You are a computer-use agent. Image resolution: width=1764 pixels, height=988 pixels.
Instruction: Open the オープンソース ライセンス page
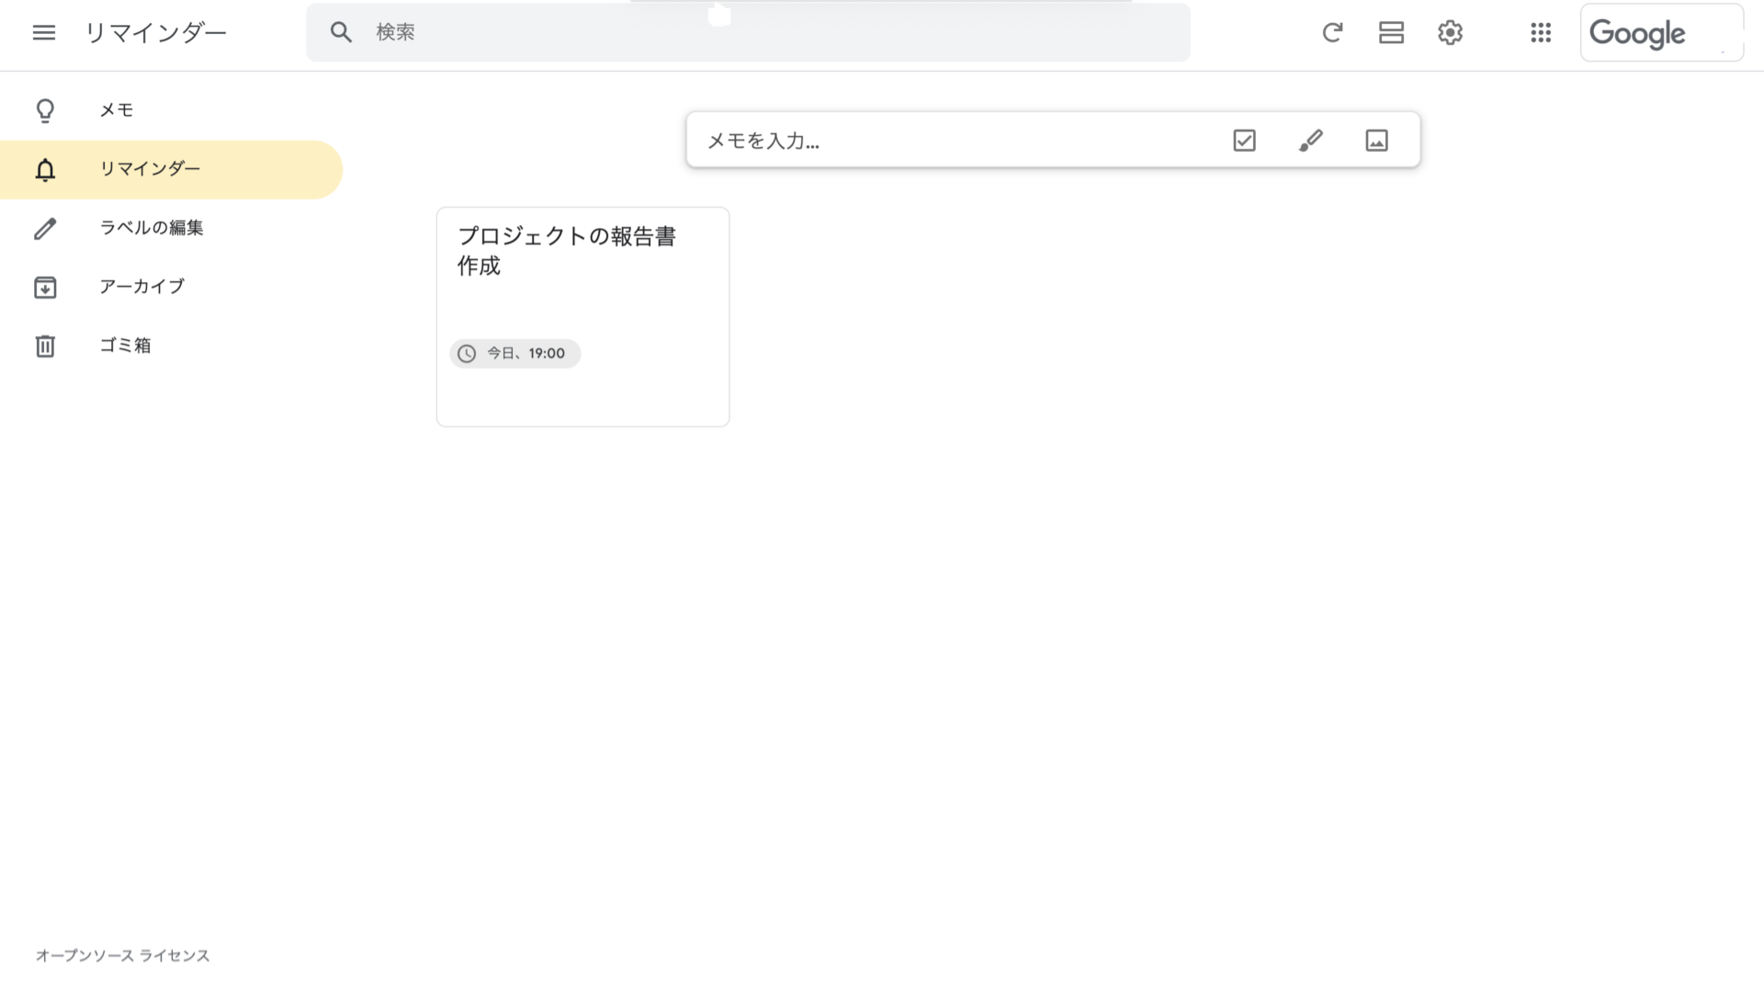122,955
